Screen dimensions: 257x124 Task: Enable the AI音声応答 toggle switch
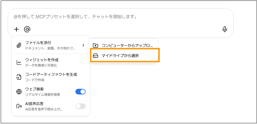80,106
